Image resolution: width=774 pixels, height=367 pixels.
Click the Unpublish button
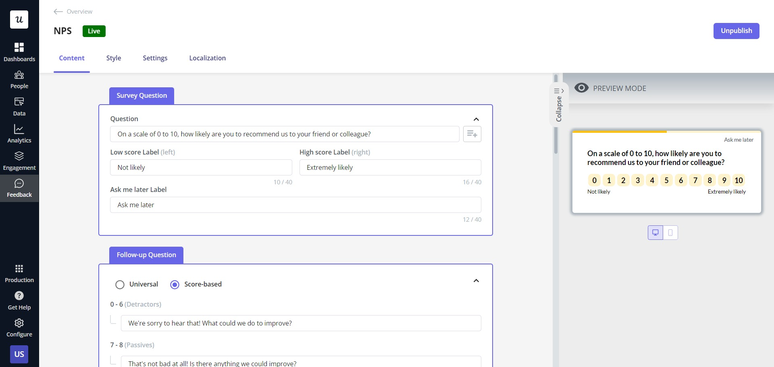coord(736,31)
